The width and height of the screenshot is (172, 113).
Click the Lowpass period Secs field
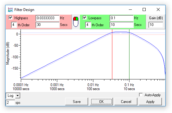(x=122, y=25)
